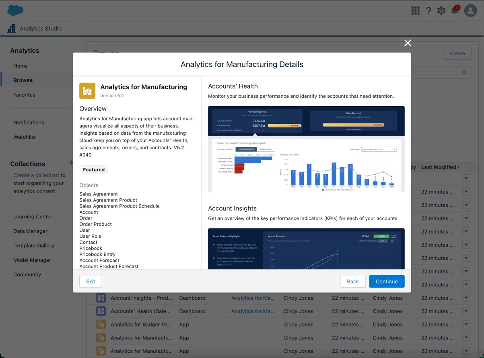The image size is (484, 358).
Task: Click the plus icon next to Collections
Action: 71,163
